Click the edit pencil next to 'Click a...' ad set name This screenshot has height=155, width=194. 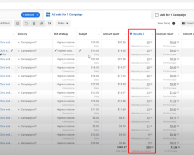12,50
